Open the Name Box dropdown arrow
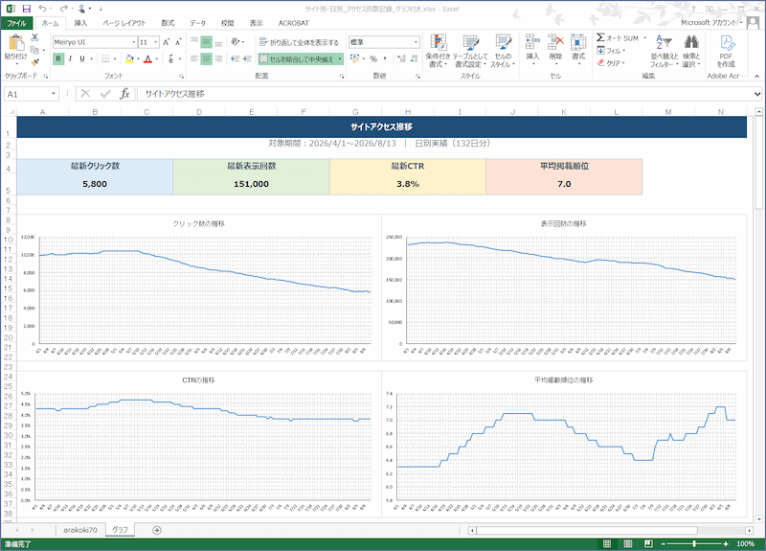 coord(54,94)
